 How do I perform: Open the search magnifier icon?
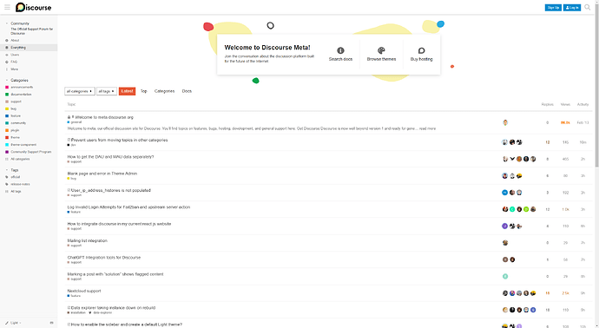587,7
